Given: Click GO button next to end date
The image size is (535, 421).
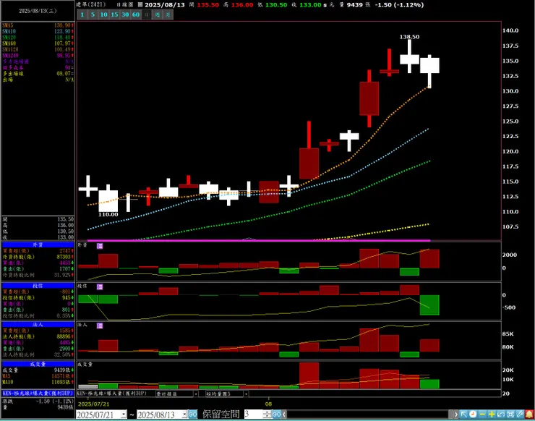Looking at the screenshot, I should [193, 414].
